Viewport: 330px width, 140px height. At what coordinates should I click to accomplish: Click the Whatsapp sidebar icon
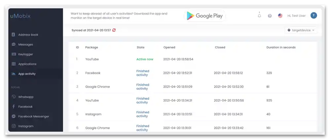[x=14, y=97]
